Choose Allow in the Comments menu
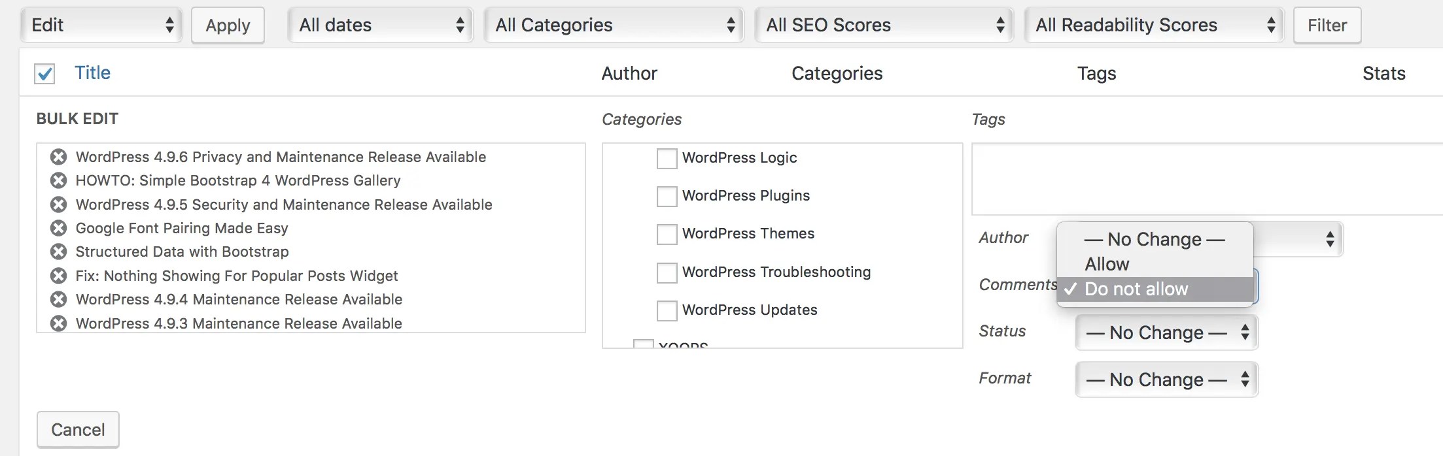The height and width of the screenshot is (456, 1443). pyautogui.click(x=1107, y=264)
